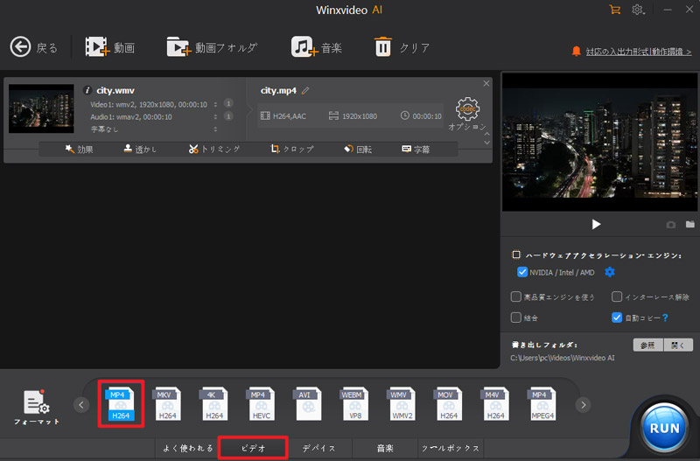Viewport: 700px width, 461px height.
Task: Open the settings gear in title bar
Action: pyautogui.click(x=638, y=10)
